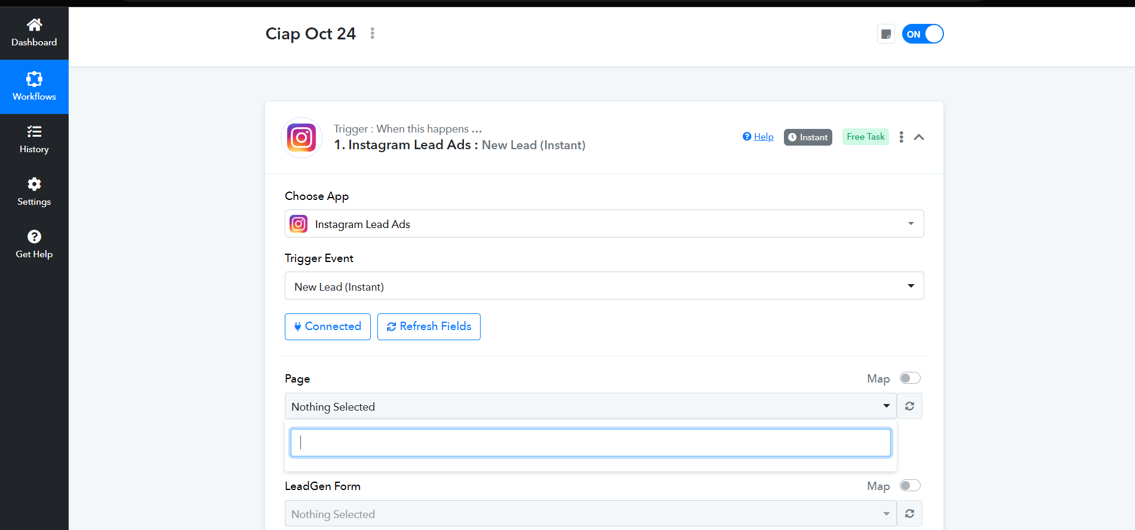
Task: Refresh the LeadGen Form field options
Action: (x=910, y=514)
